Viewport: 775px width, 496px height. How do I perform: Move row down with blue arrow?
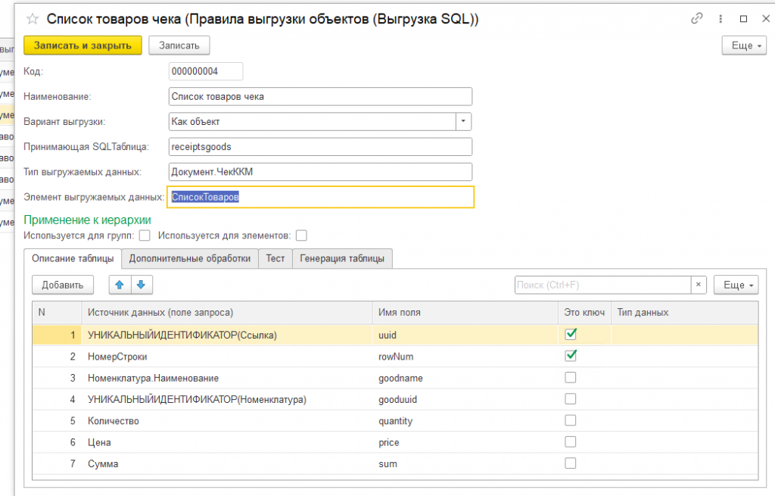click(x=142, y=285)
